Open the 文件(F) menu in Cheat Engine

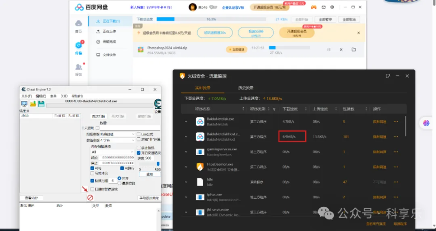(27, 96)
